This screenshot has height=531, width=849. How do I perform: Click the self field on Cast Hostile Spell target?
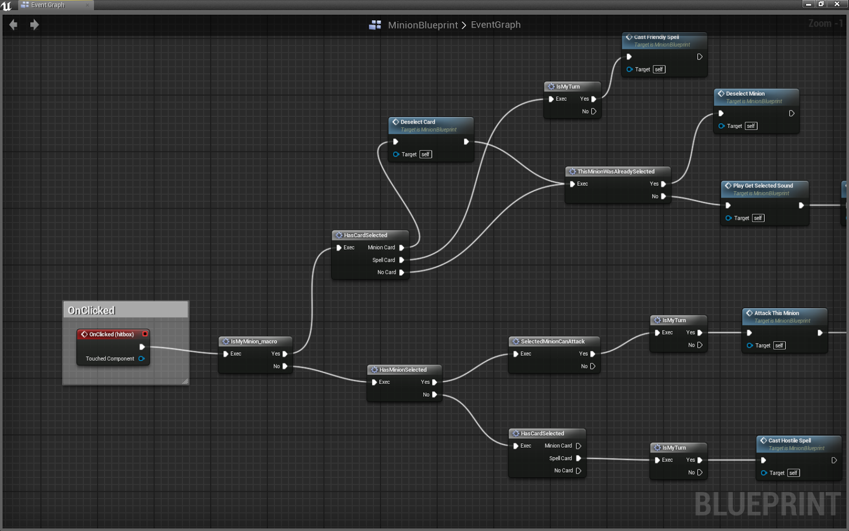coord(793,473)
